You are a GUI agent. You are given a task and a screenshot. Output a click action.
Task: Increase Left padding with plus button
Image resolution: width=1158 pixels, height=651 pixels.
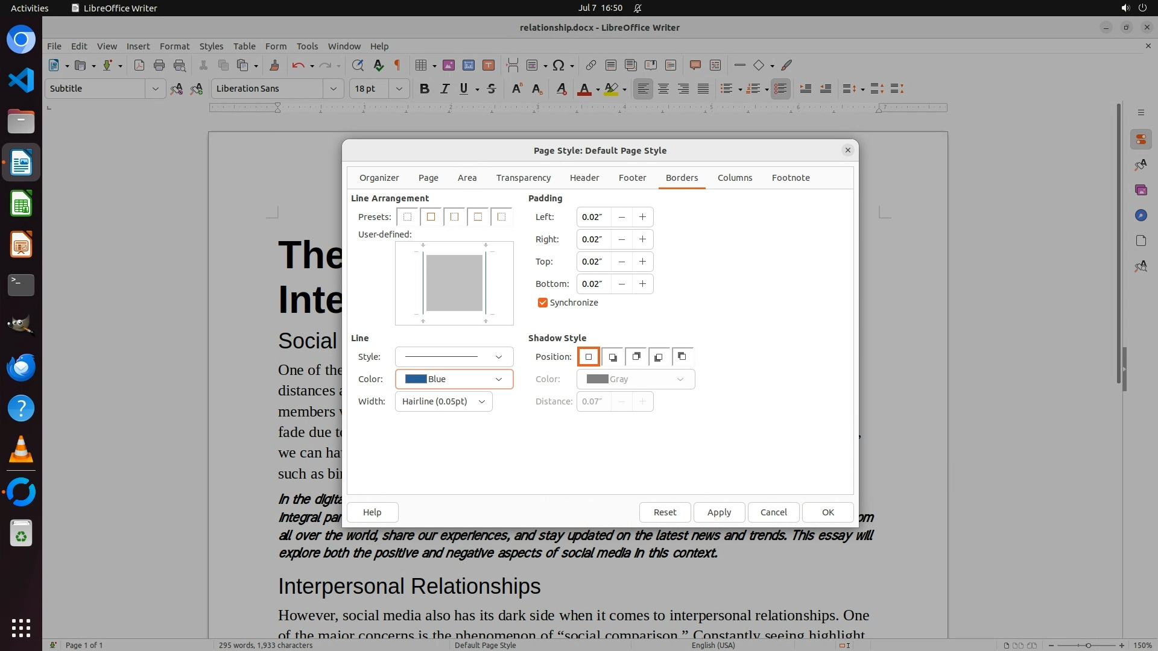[642, 217]
